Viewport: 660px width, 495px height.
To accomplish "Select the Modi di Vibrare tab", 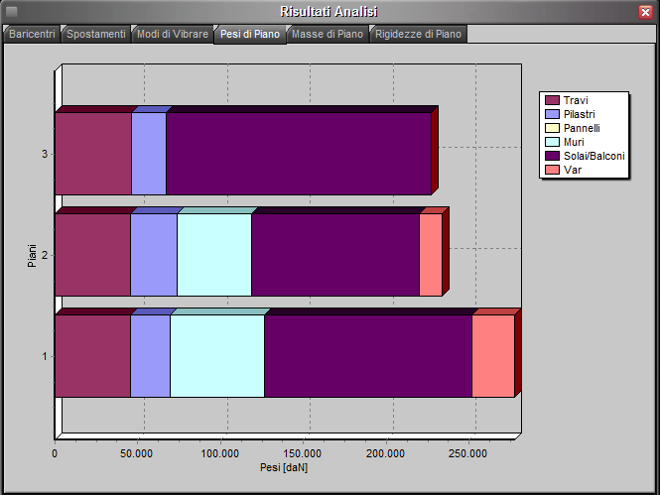I will coord(172,34).
